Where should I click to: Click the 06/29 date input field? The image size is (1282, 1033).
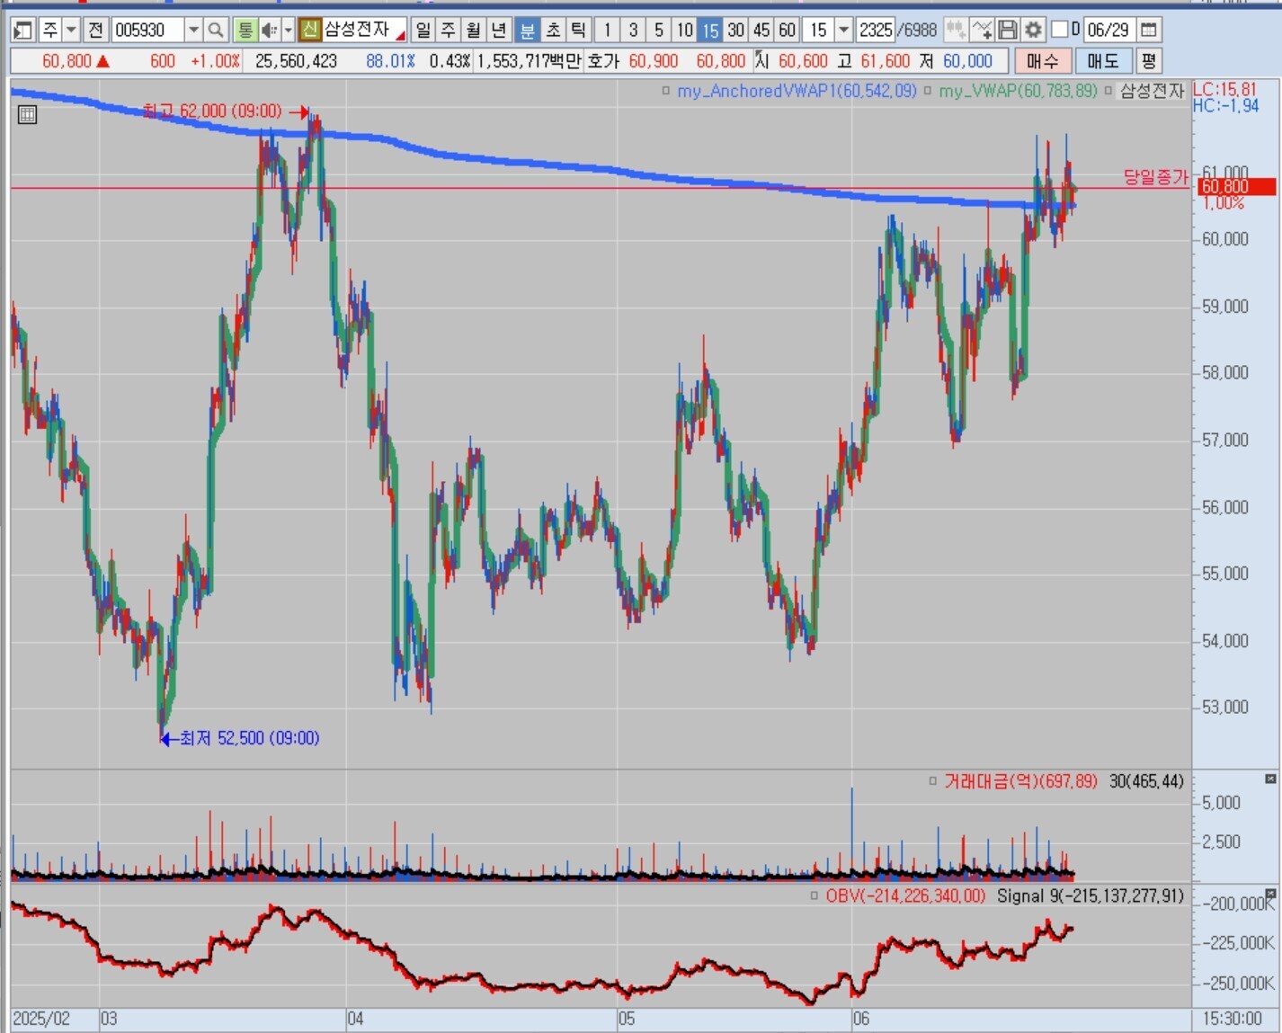(1108, 31)
